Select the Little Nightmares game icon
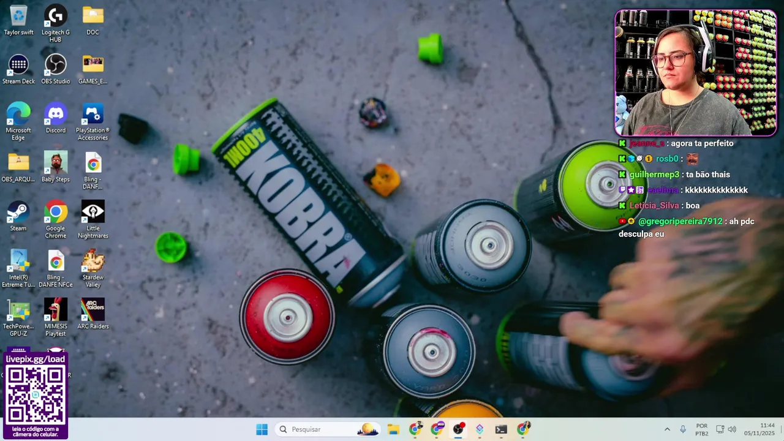Screen dimensions: 784x441 point(92,219)
